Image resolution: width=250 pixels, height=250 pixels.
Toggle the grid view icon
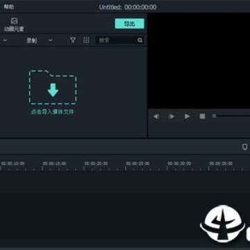pos(86,40)
